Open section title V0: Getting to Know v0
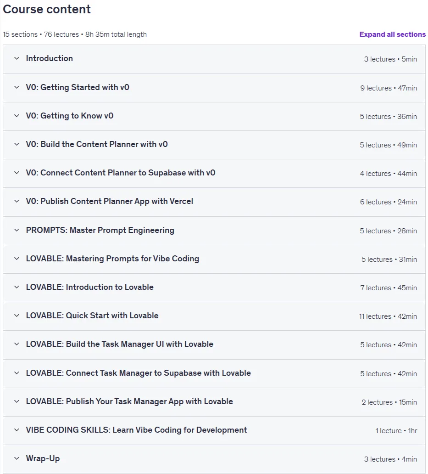The image size is (428, 474). point(70,116)
